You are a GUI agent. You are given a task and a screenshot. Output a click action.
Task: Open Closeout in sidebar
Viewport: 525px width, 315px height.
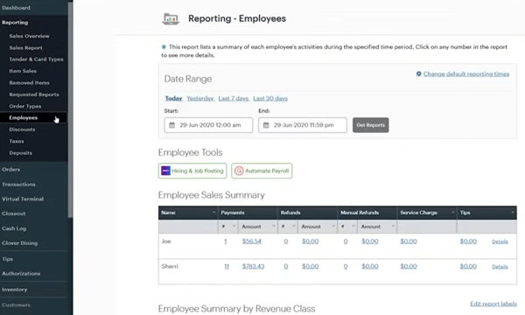click(14, 213)
